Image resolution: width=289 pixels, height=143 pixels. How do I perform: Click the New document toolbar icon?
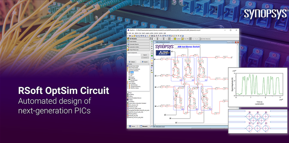click(128, 36)
